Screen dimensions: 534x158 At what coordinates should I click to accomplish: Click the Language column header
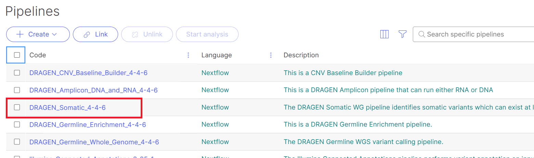point(216,55)
